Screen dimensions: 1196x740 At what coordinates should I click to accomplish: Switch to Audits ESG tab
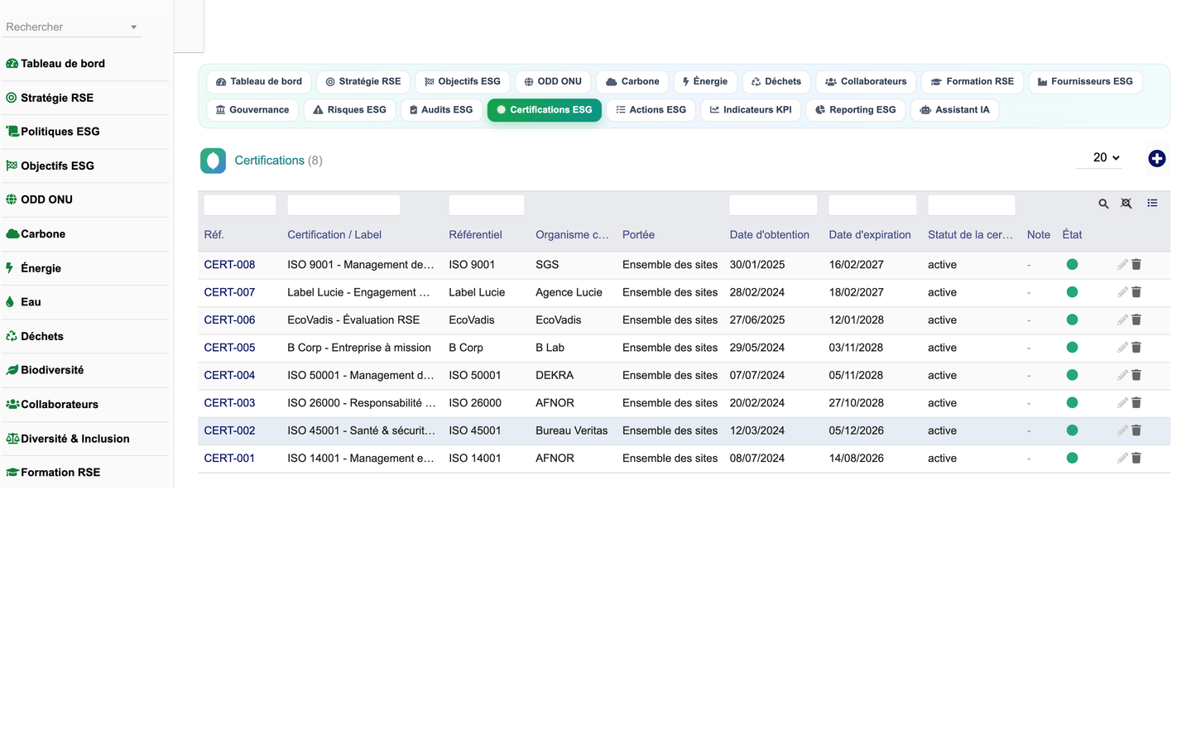(x=441, y=109)
